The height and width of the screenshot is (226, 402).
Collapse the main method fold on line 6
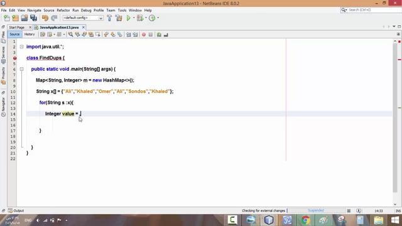click(x=22, y=69)
